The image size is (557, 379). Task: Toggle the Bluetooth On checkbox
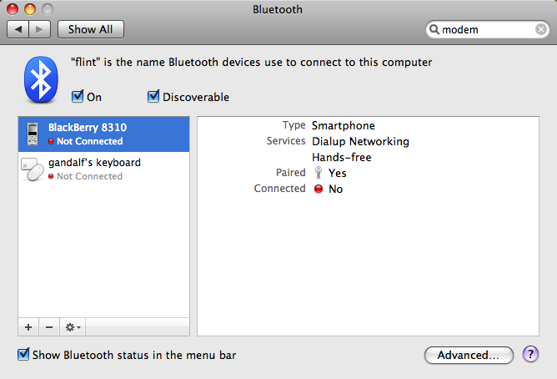[x=78, y=96]
